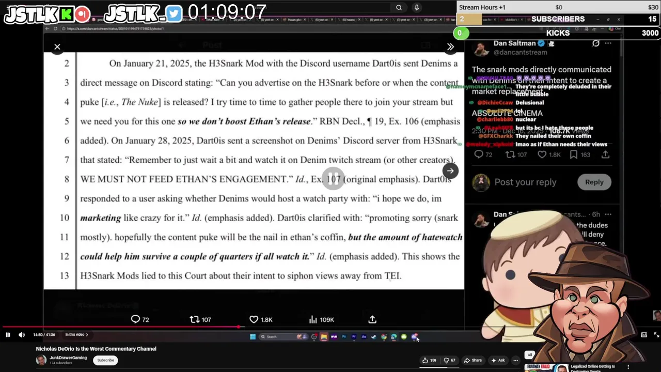
Task: Subscribe to JunkDrawerGaming
Action: [105, 360]
